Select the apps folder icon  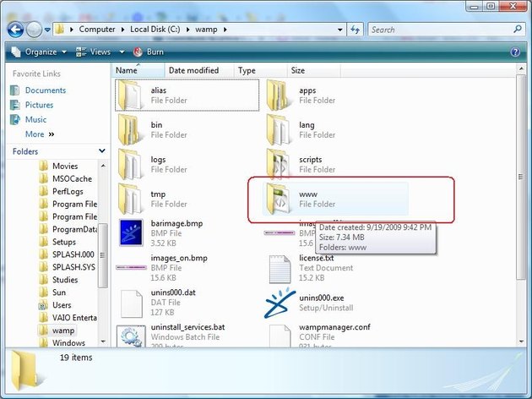(278, 96)
